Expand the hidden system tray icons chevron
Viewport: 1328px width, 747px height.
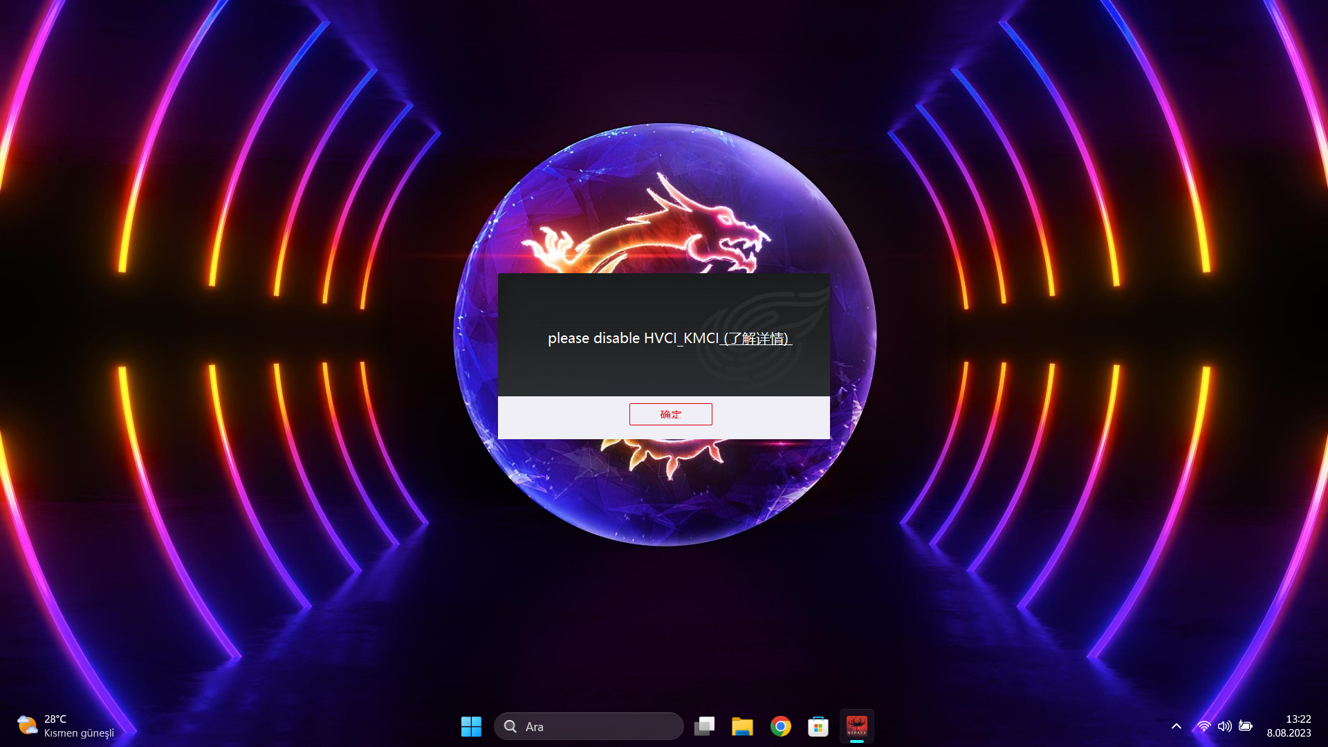pos(1176,726)
